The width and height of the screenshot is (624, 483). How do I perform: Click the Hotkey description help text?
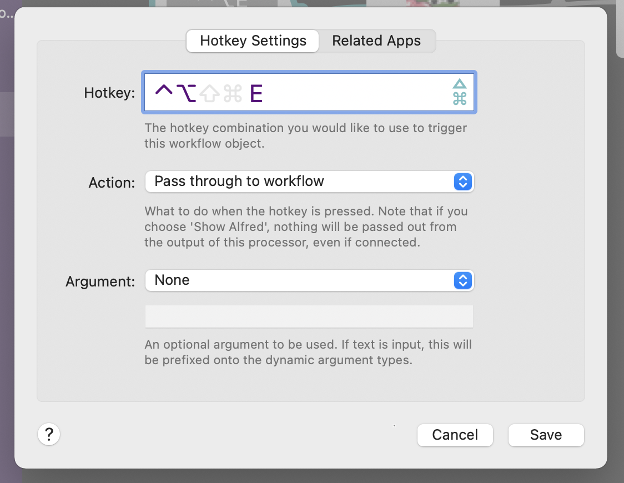point(305,135)
